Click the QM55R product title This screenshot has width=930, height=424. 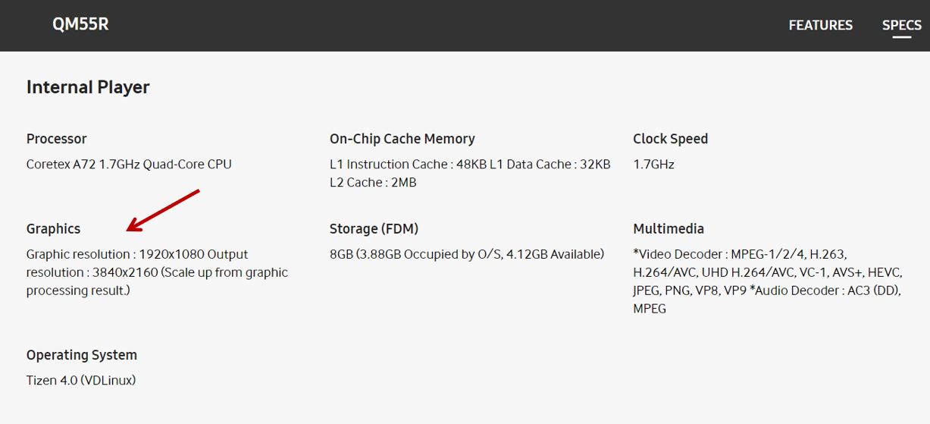pos(80,24)
